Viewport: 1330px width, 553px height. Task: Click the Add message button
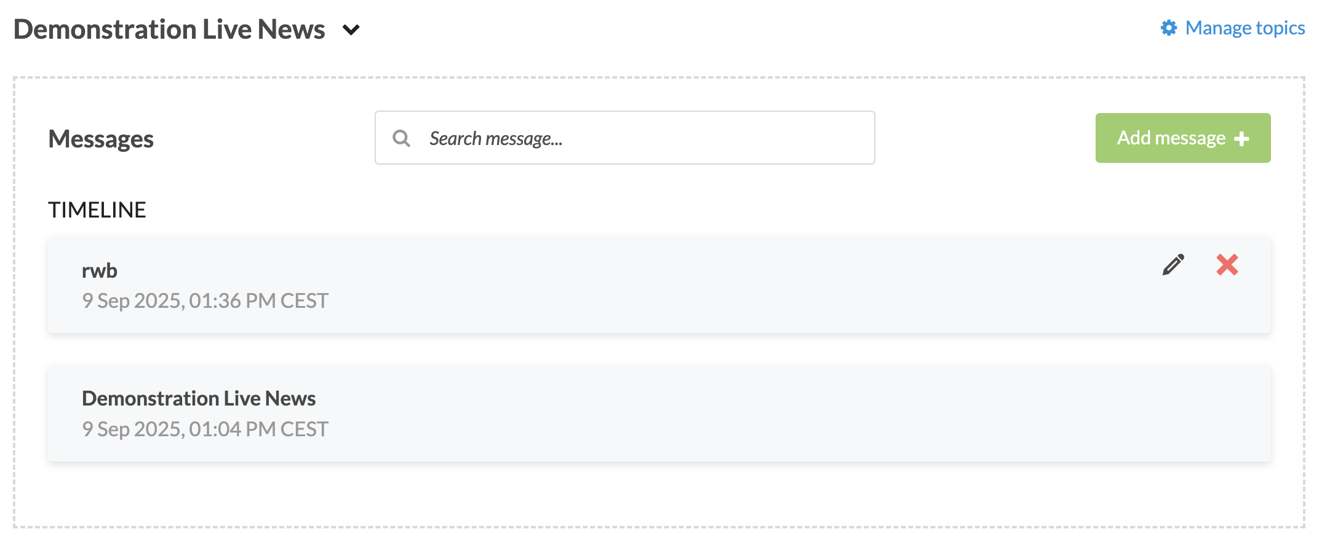coord(1182,138)
